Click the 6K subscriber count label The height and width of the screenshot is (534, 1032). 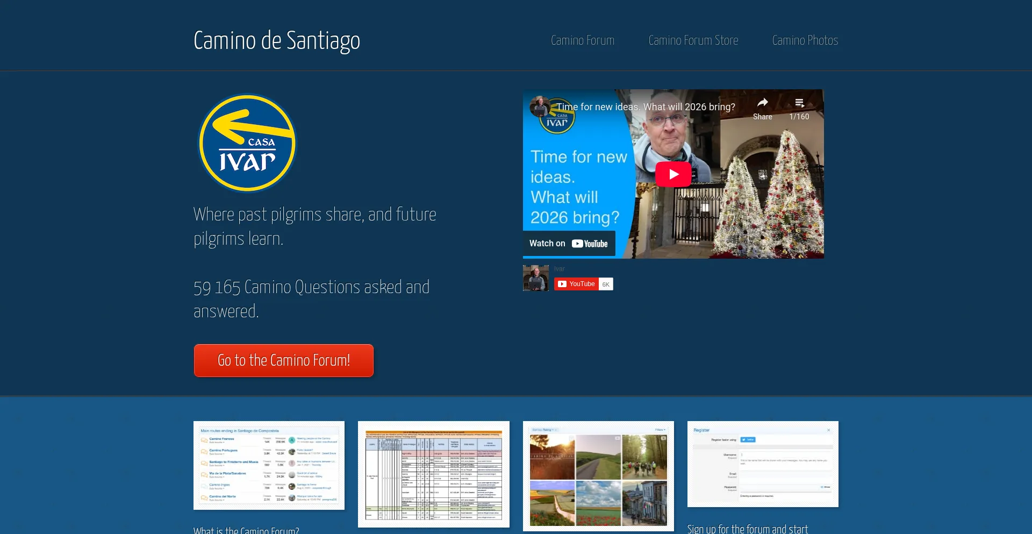click(x=606, y=284)
